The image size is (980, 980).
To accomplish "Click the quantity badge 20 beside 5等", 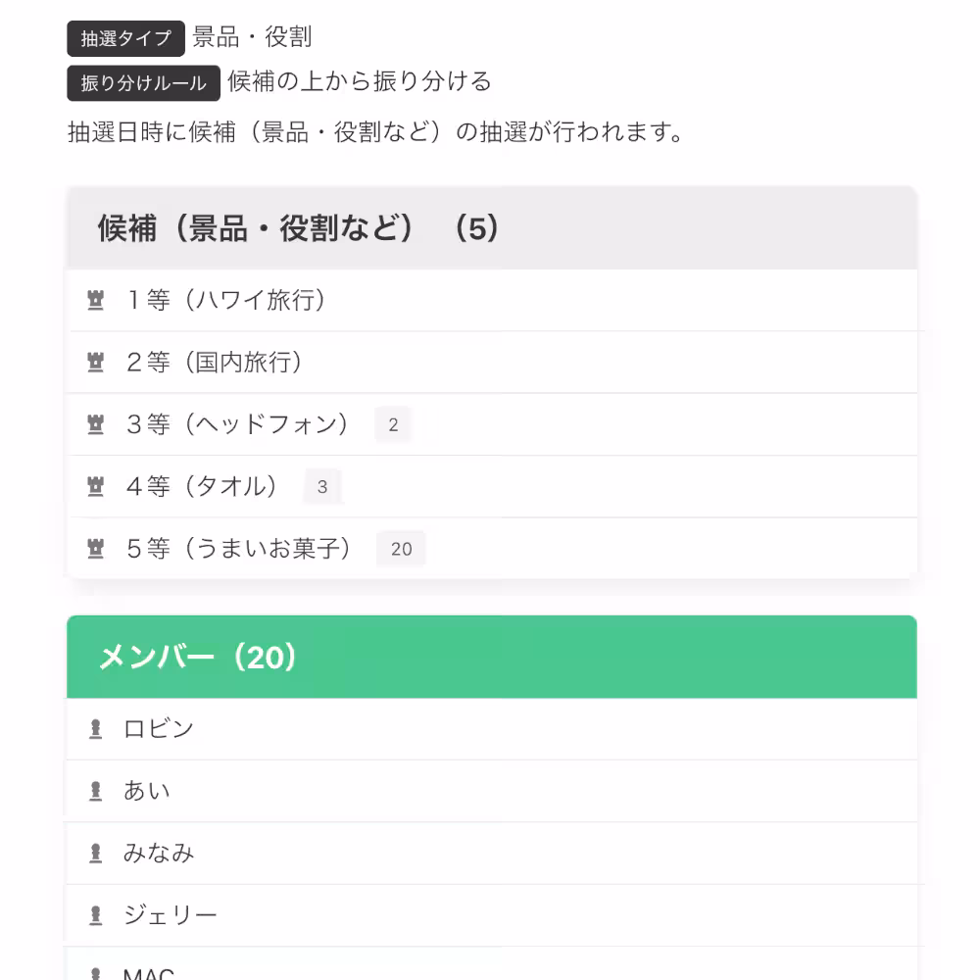I will click(401, 549).
